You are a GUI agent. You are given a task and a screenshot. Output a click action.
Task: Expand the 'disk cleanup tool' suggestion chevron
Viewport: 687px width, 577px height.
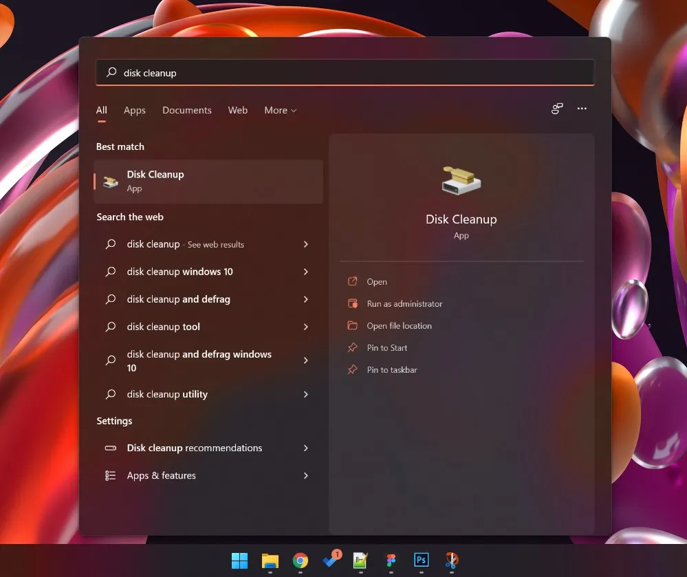306,327
